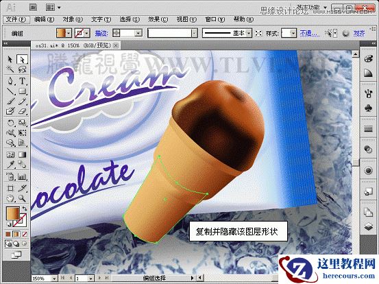
Task: Open the 窗口(W) menu
Action: click(x=215, y=19)
